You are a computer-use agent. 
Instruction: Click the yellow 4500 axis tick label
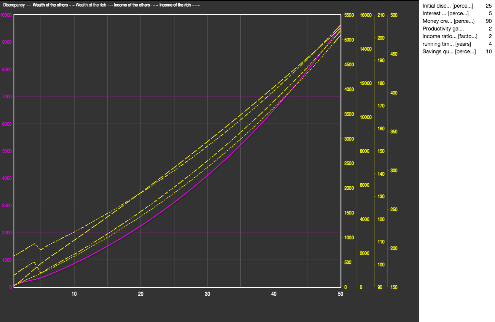point(349,65)
